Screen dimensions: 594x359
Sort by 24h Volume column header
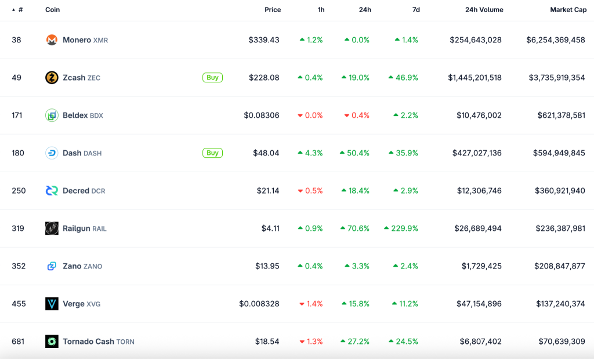coord(484,10)
